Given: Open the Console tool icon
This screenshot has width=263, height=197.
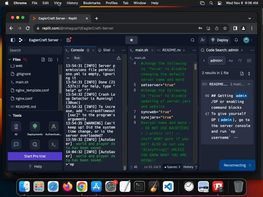Looking at the screenshot, I should (53, 144).
